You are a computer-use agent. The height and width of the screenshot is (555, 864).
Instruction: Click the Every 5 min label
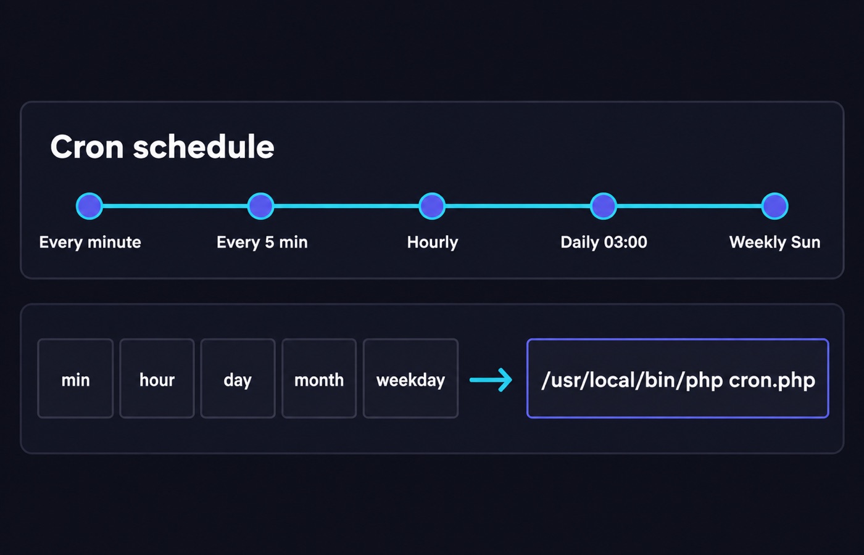(262, 242)
